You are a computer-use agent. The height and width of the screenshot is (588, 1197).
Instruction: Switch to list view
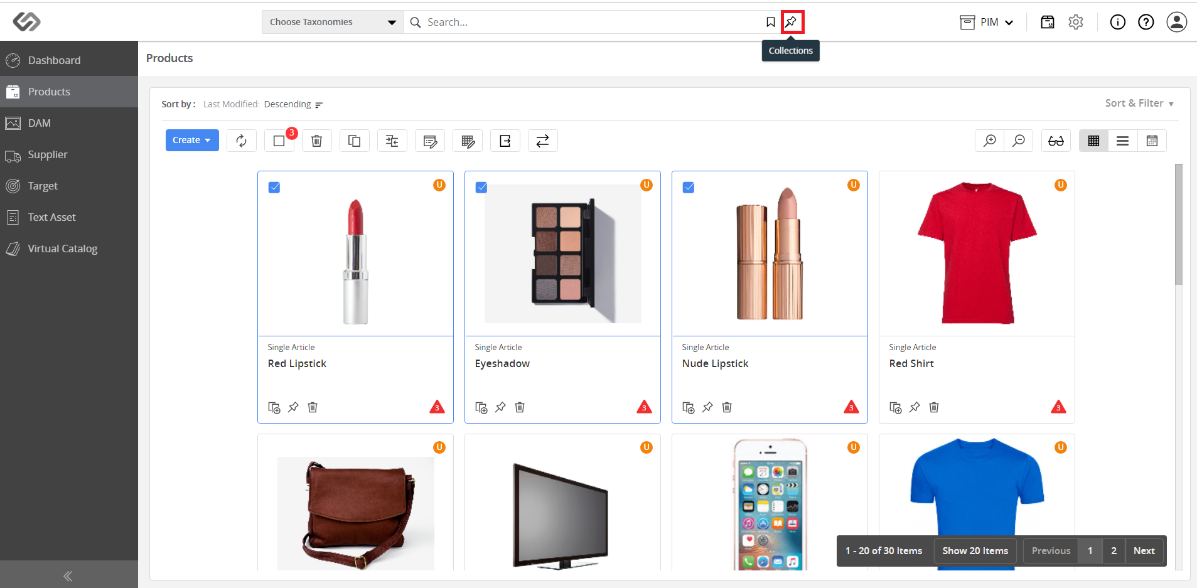pos(1123,141)
